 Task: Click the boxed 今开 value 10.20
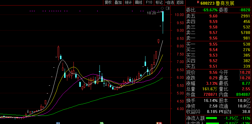(245, 72)
